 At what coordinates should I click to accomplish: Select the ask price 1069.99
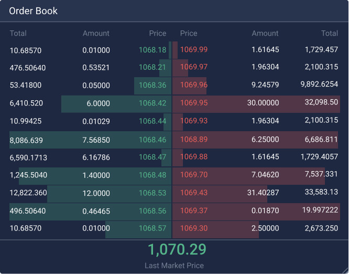[194, 50]
